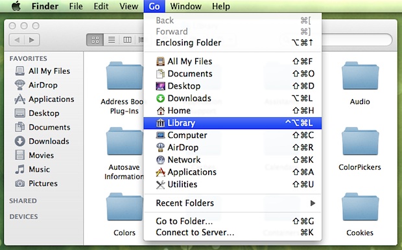402x250 pixels.
Task: Switch to list view mode
Action: coord(112,40)
